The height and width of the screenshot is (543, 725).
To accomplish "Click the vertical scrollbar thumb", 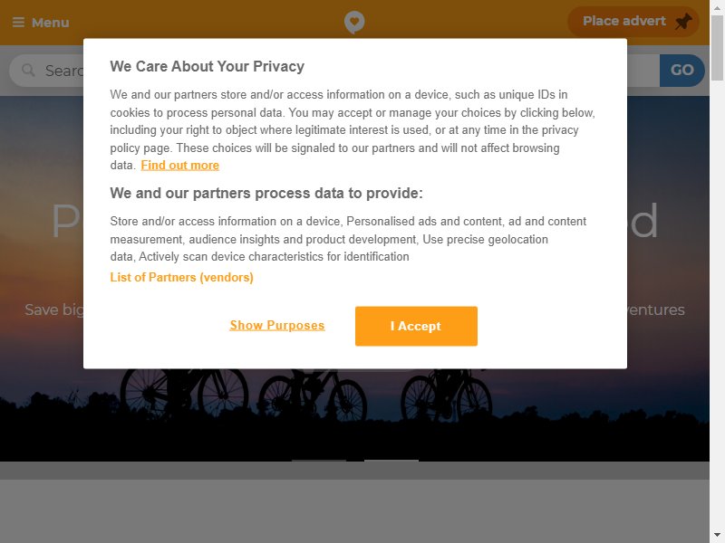I will (x=717, y=49).
